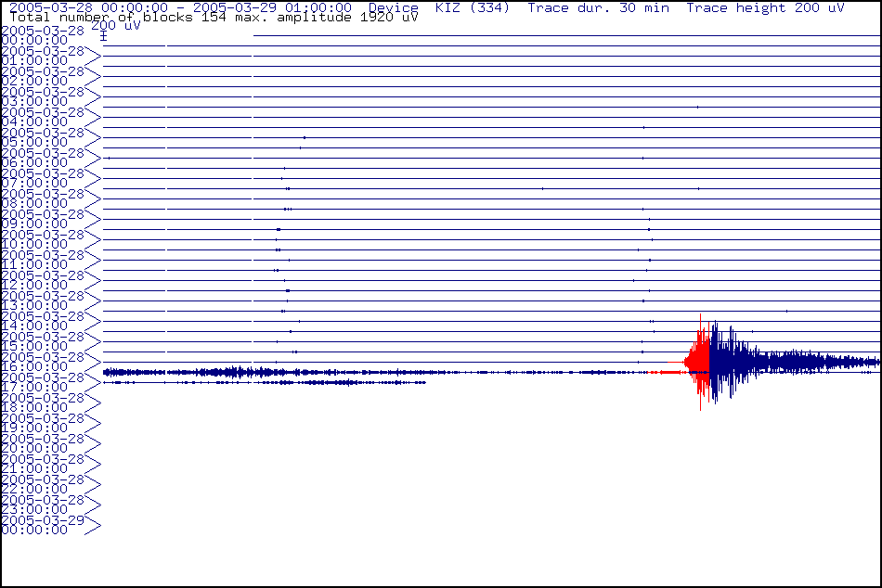Click the 22:00:00 time label
This screenshot has width=882, height=588.
coord(34,489)
